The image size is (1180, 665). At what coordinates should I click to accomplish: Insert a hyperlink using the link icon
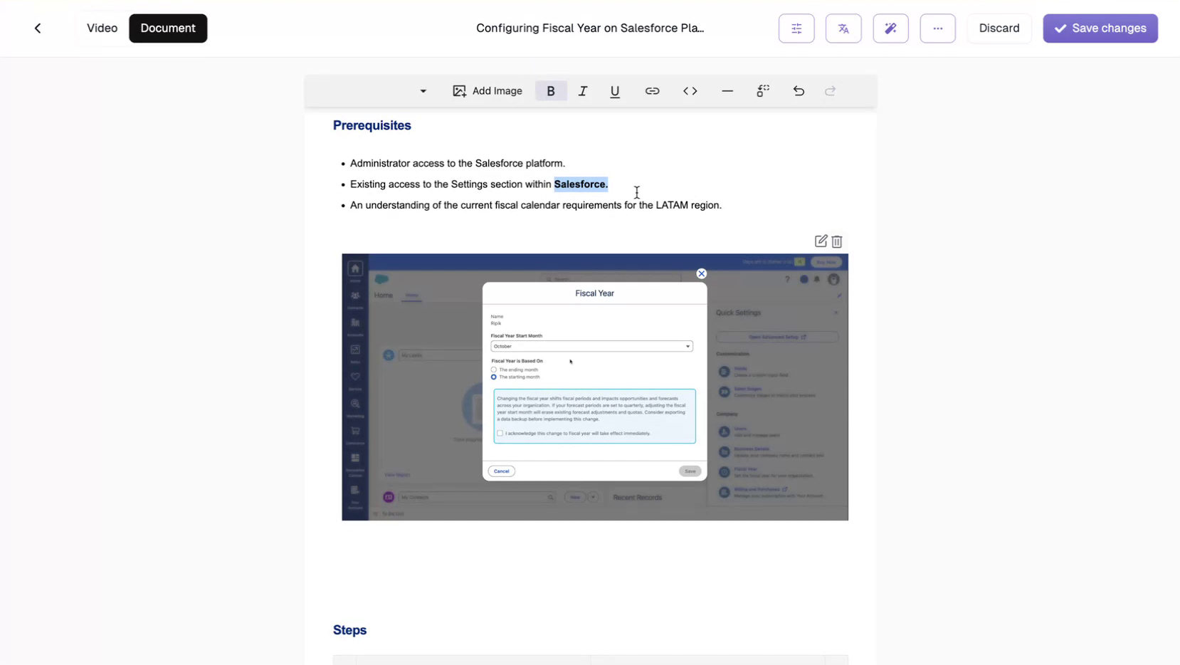[653, 90]
